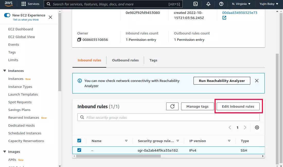
Task: Switch to the Outbound rules tab
Action: click(x=125, y=60)
